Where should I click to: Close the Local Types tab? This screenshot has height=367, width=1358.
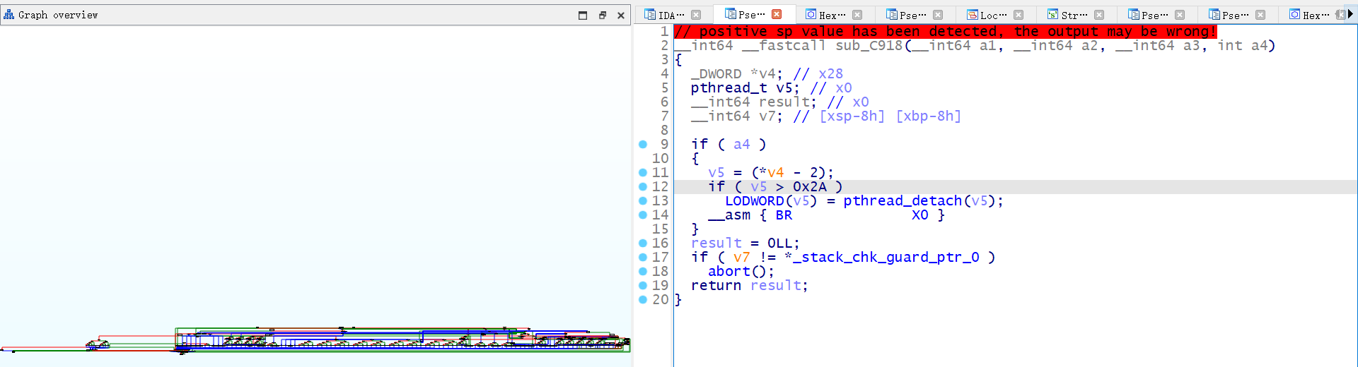point(1018,15)
